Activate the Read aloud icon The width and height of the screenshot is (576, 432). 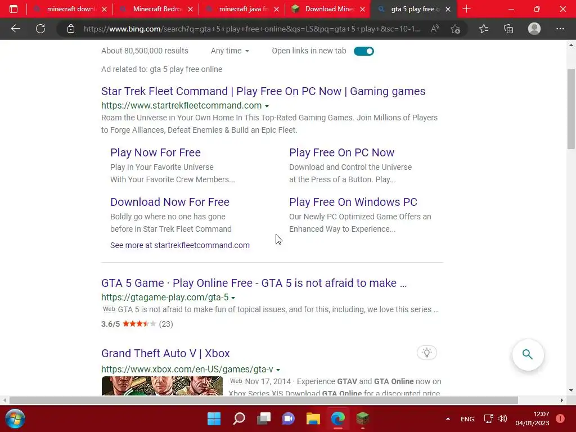(435, 29)
